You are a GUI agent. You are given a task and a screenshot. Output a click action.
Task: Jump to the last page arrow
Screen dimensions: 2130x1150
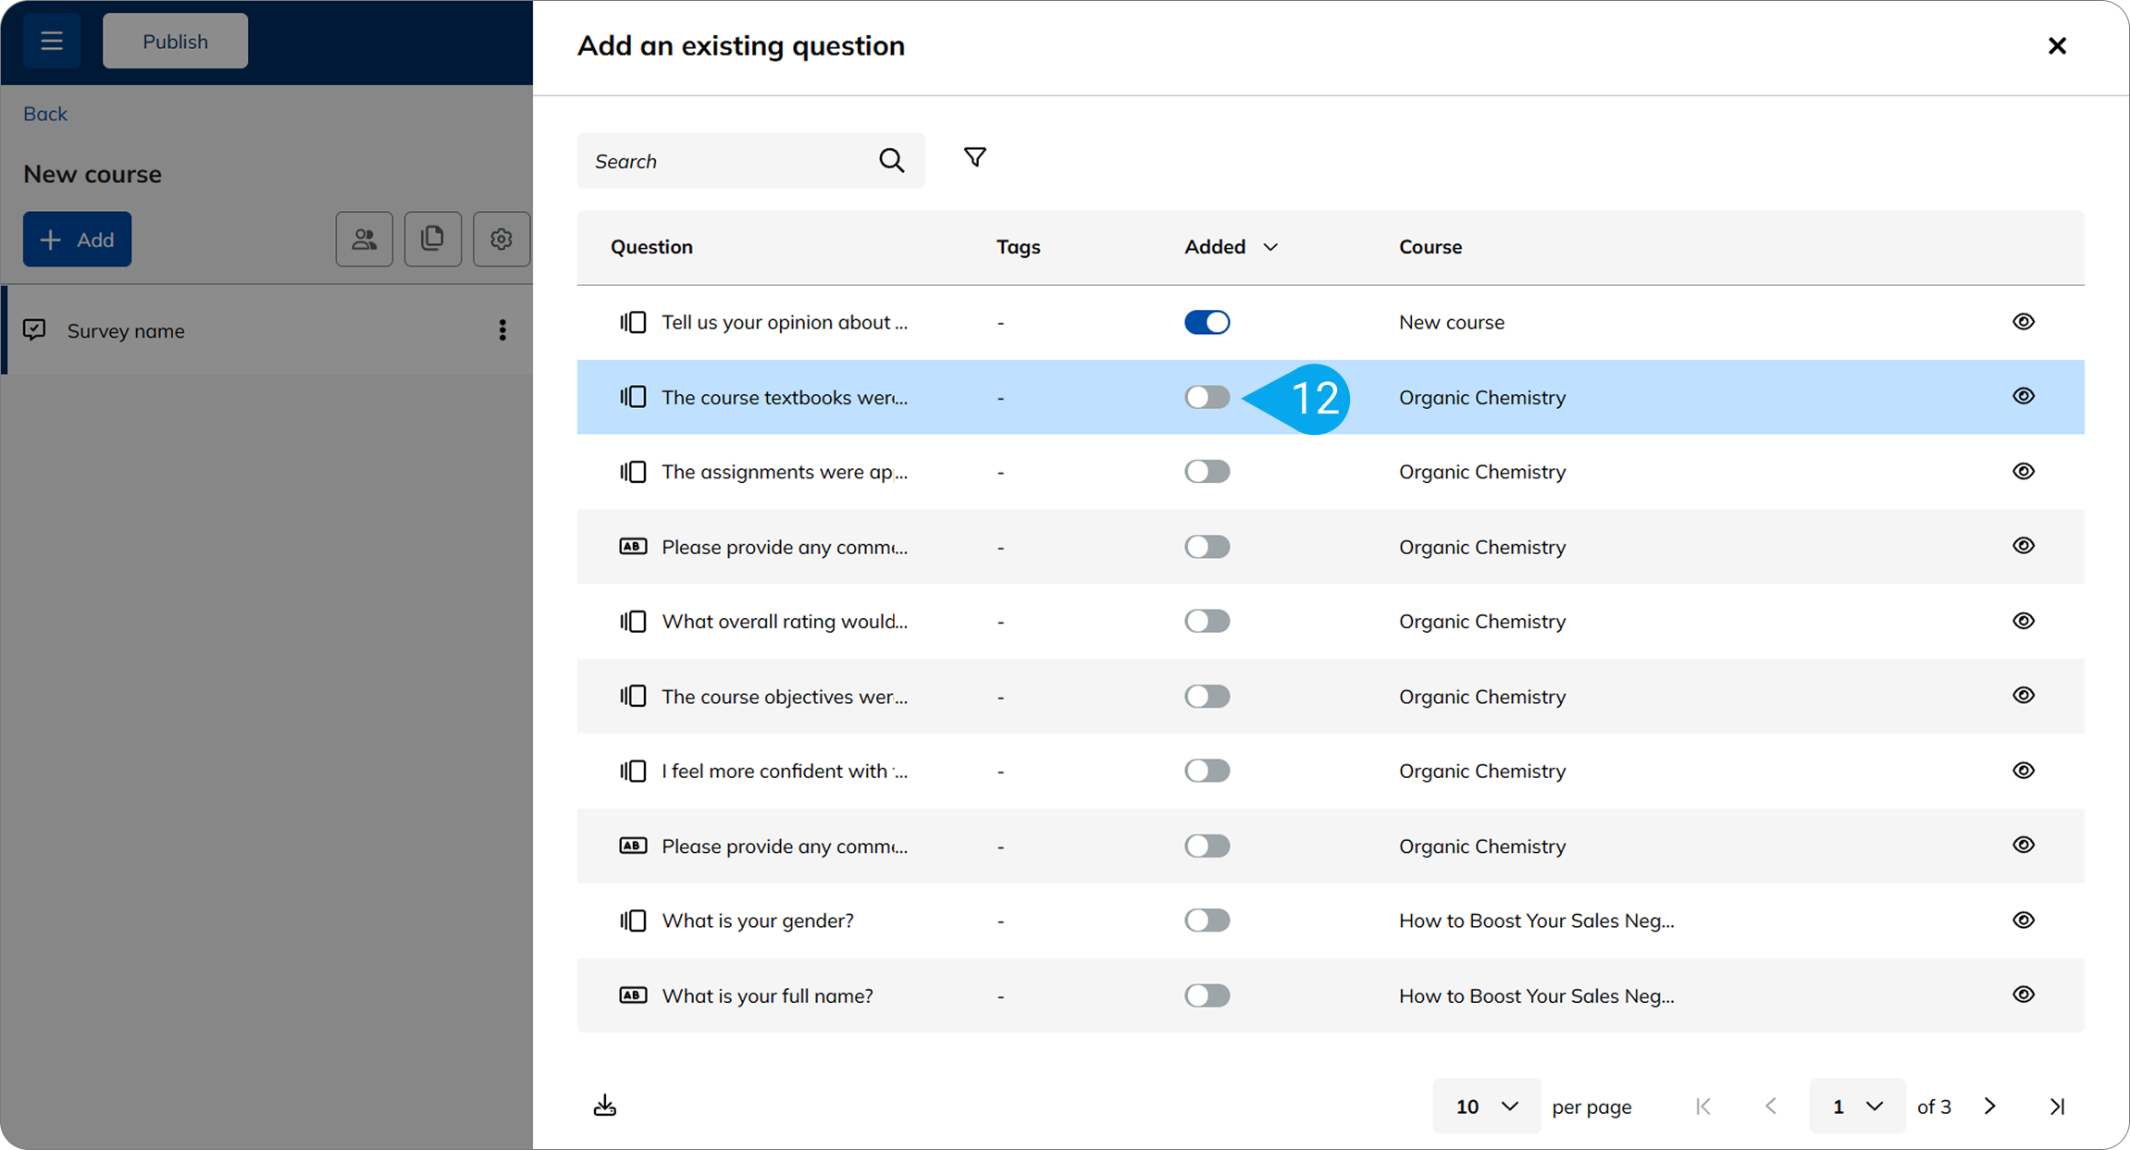2057,1106
